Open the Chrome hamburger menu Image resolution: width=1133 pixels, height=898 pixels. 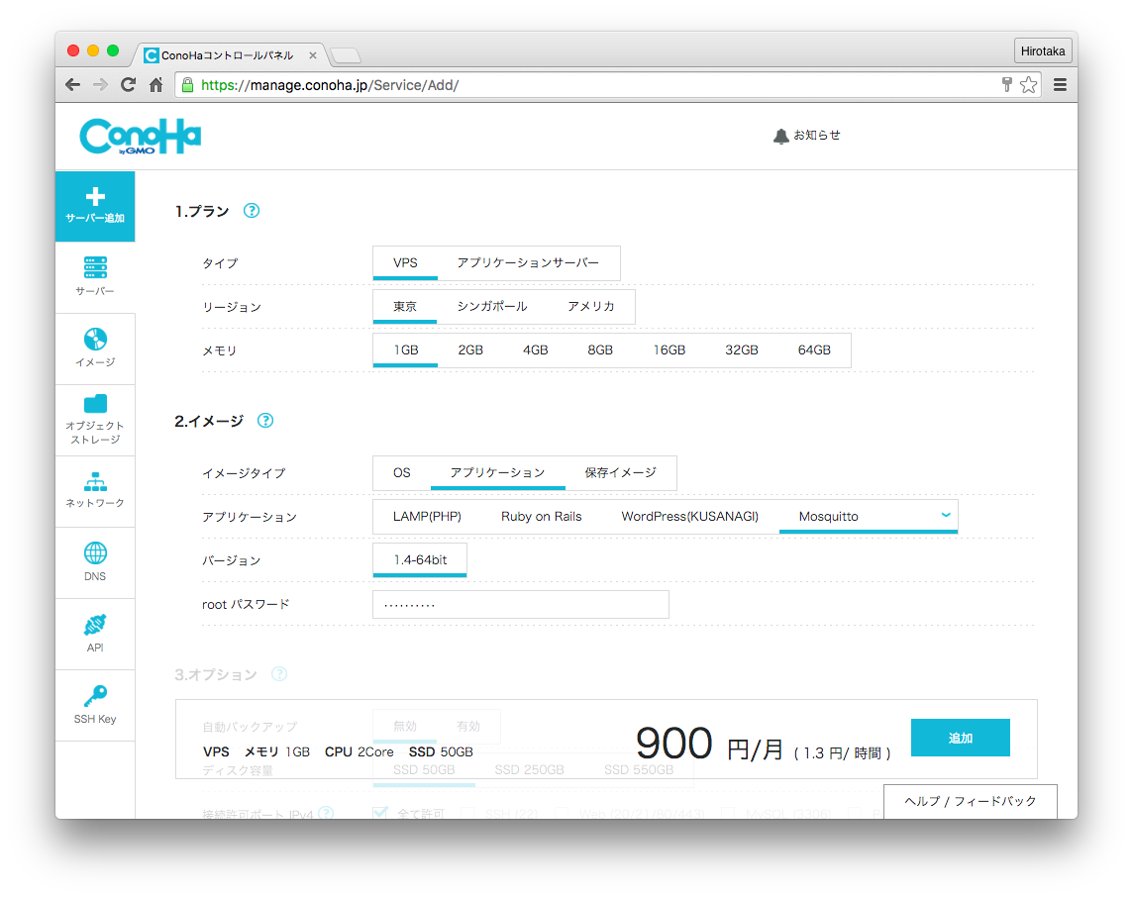[x=1060, y=85]
